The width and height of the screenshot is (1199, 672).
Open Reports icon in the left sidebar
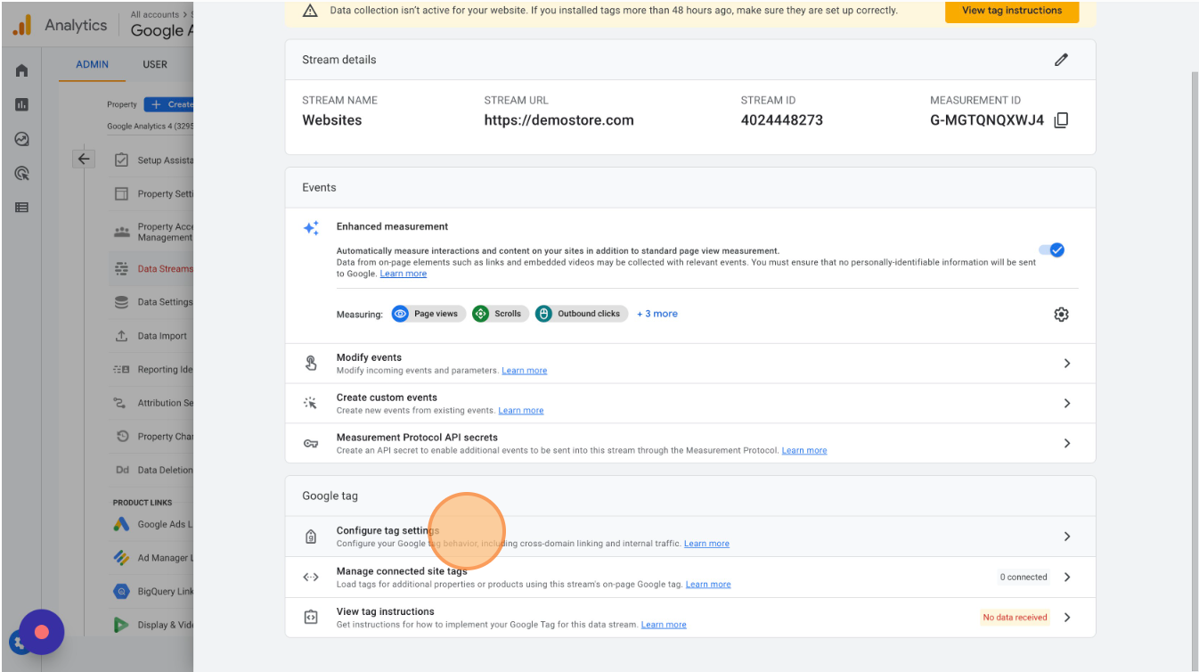click(x=21, y=104)
